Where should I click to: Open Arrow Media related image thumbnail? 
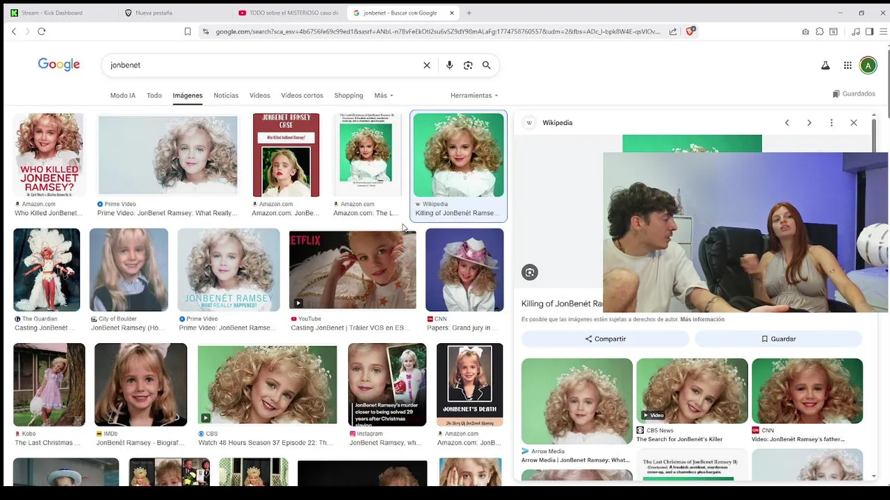click(577, 401)
